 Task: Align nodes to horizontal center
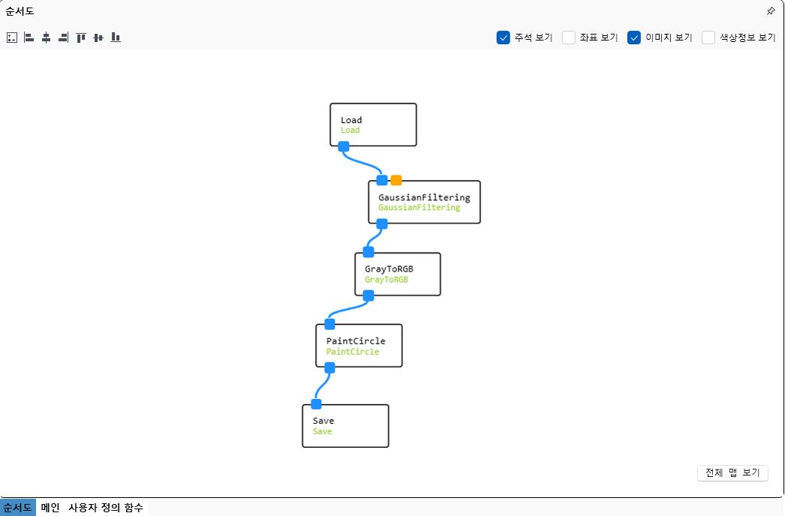(x=46, y=37)
